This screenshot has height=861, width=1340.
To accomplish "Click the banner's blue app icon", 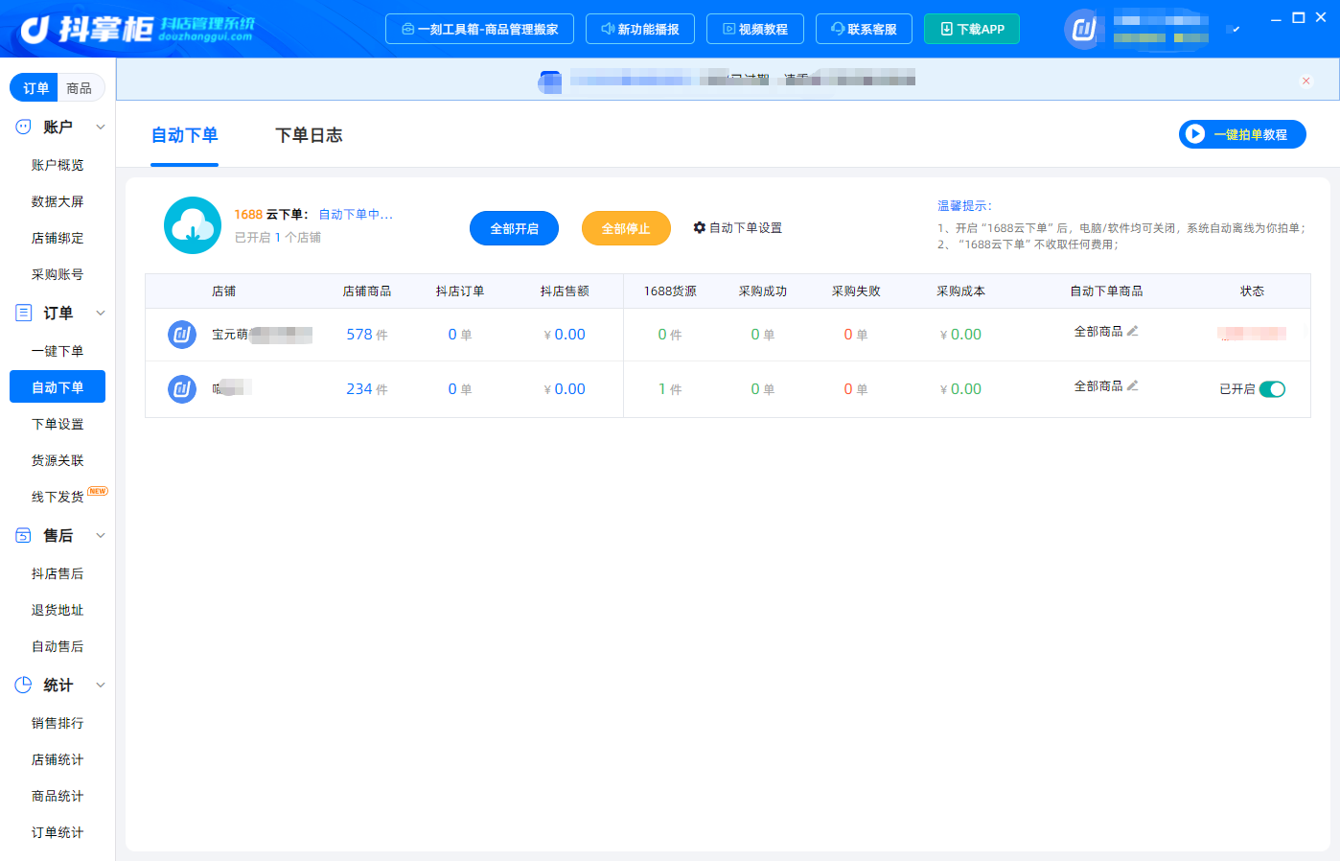I will 550,81.
